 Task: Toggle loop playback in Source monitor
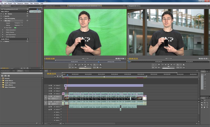94,65
